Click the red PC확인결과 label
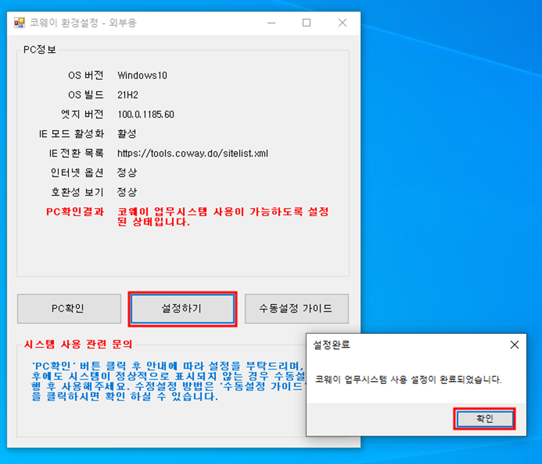Viewport: 542px width, 464px height. 75,212
